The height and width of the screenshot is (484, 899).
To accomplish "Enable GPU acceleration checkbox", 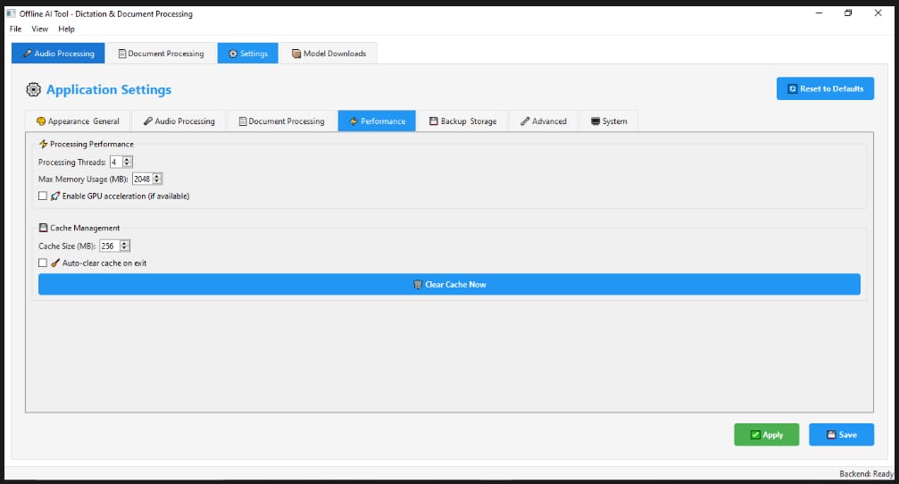I will pyautogui.click(x=43, y=196).
